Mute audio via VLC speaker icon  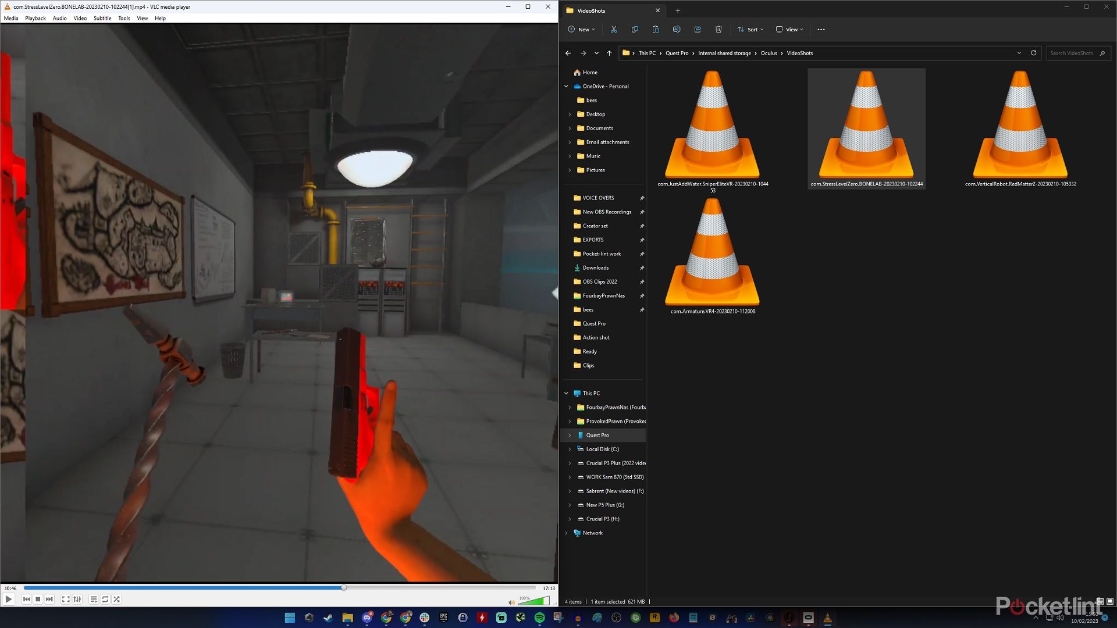click(511, 602)
